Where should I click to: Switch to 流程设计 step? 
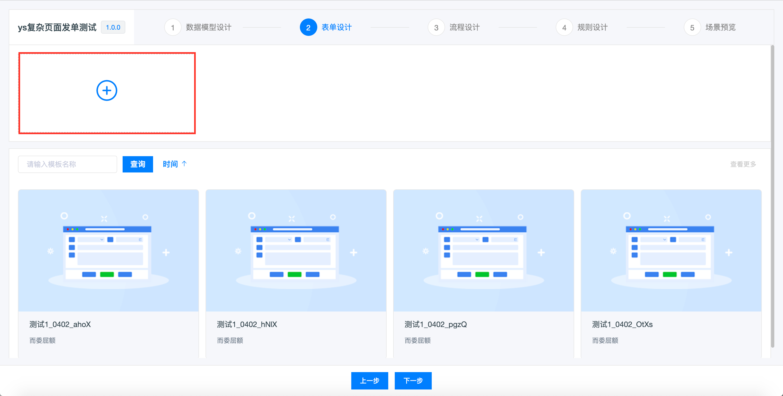pyautogui.click(x=464, y=27)
